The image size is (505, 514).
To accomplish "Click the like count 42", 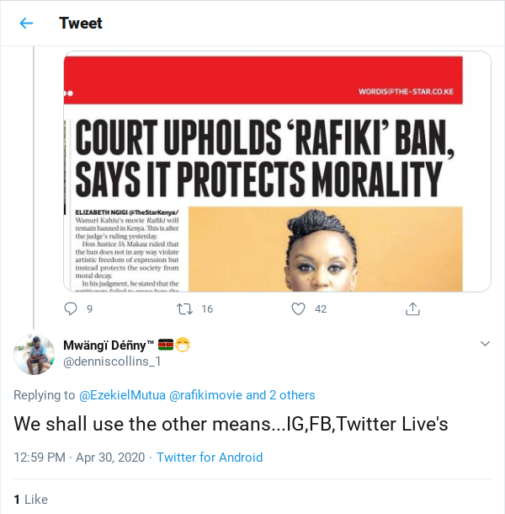I will [x=321, y=308].
